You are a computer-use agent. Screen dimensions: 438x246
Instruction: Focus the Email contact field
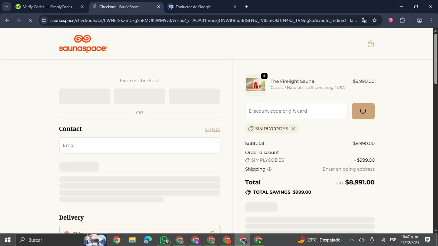(140, 145)
